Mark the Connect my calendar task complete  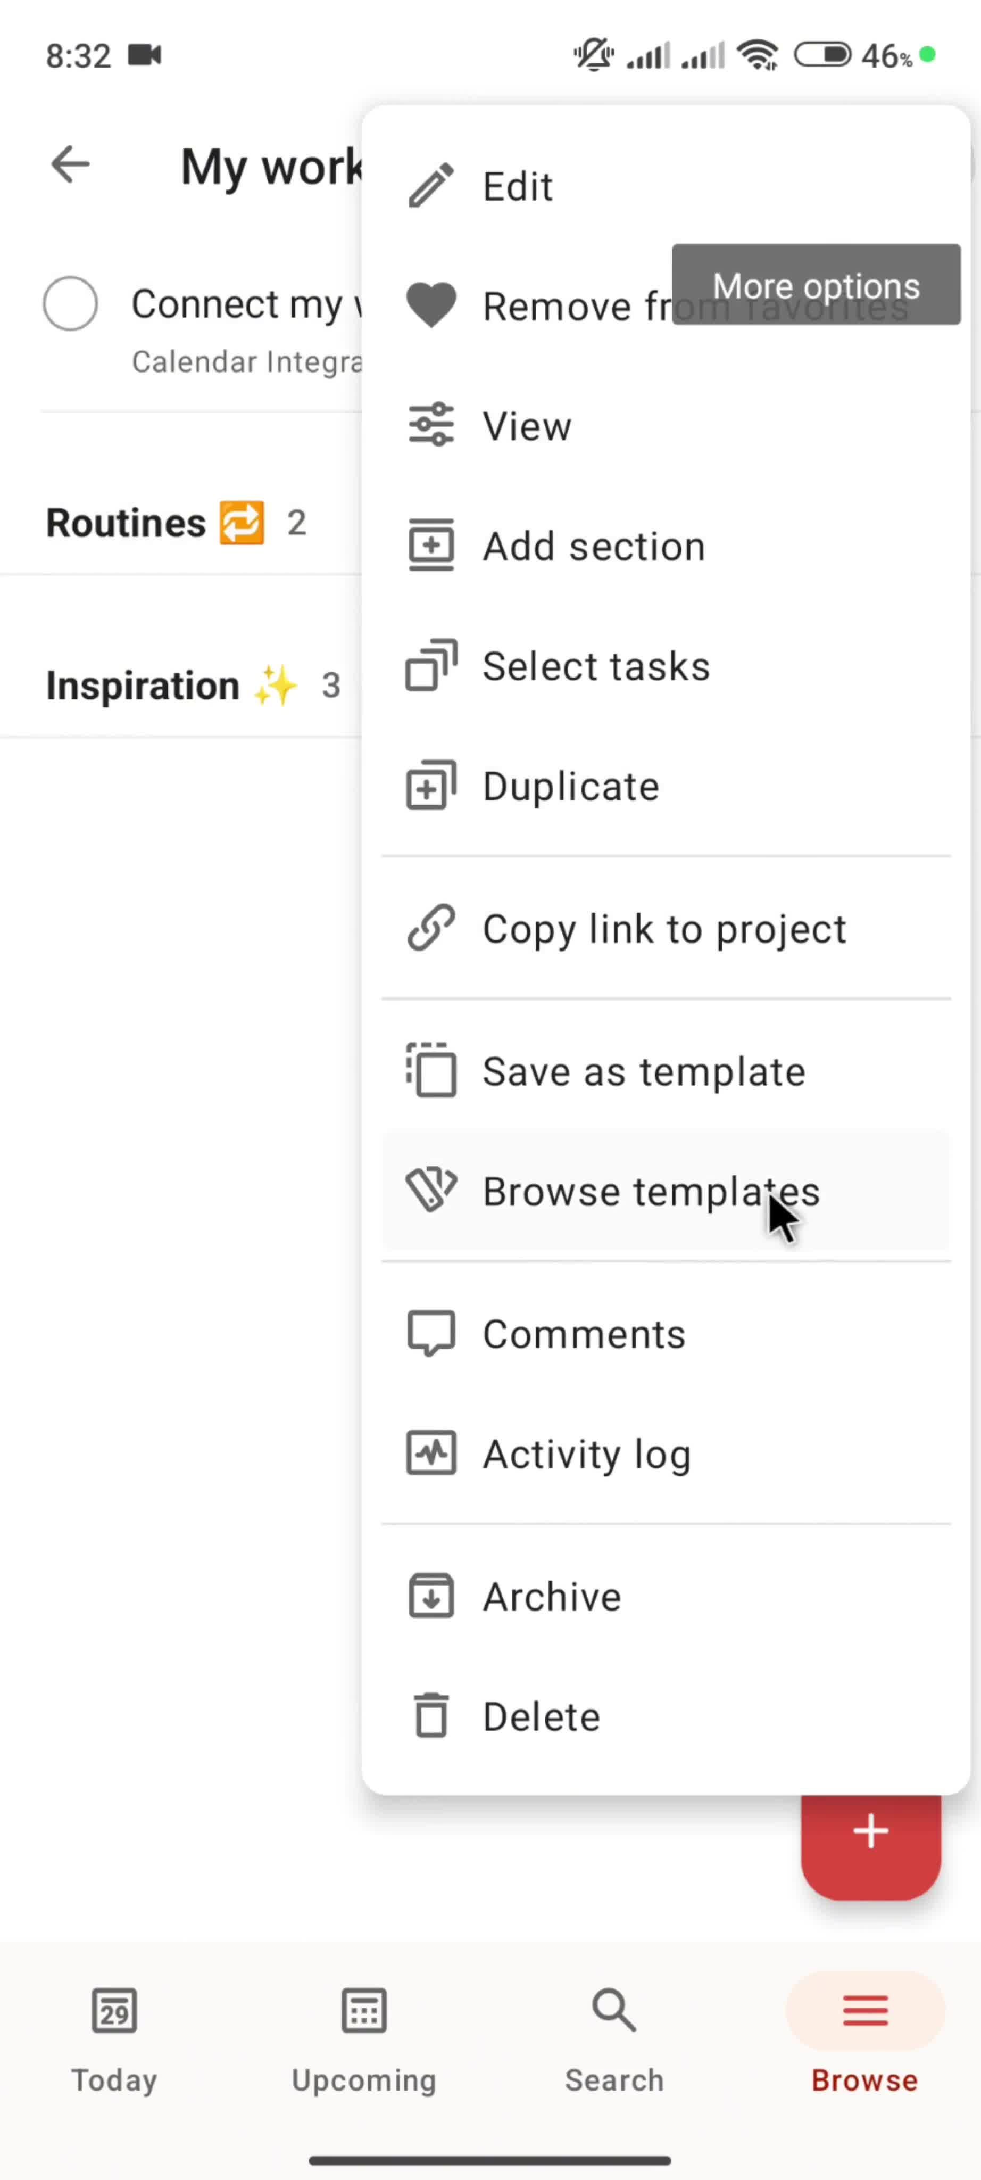(x=70, y=304)
